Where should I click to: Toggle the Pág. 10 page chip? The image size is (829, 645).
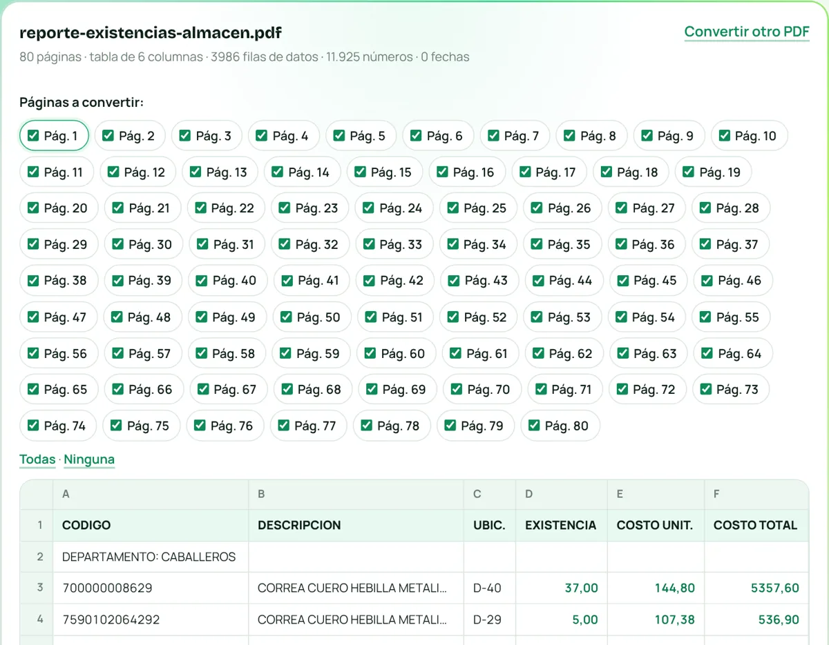[749, 136]
